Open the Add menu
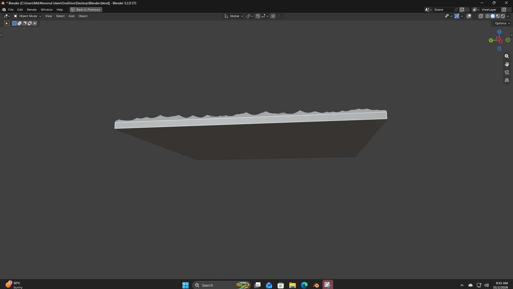Viewport: 513px width, 289px height. point(71,16)
